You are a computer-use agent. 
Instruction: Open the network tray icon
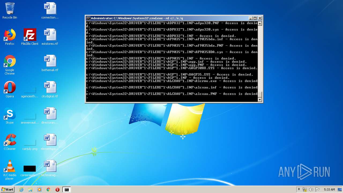305,190
